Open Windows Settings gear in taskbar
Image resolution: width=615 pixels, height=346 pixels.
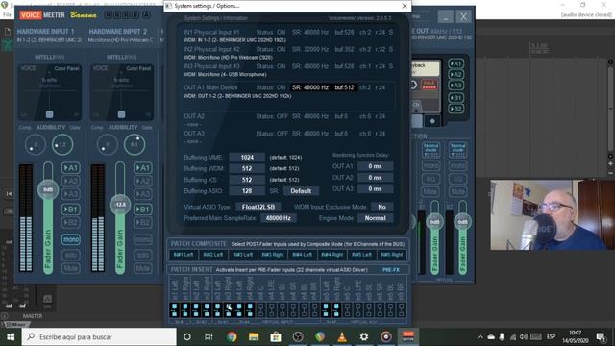click(x=364, y=336)
